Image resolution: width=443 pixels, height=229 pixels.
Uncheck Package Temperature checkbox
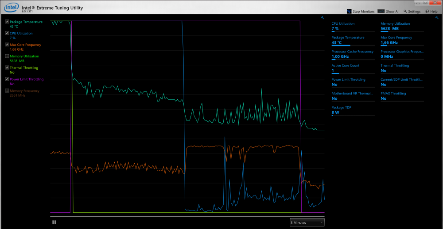pyautogui.click(x=7, y=22)
